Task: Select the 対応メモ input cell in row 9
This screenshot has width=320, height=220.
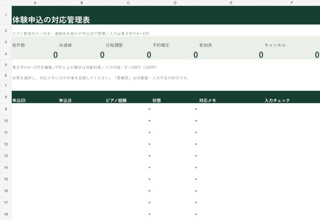Action: [x=231, y=109]
